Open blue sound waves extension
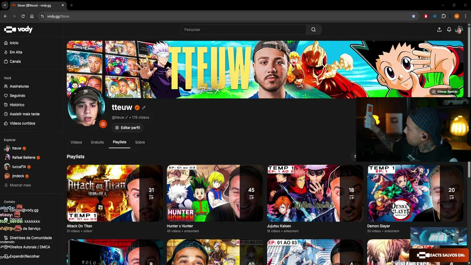This screenshot has height=265, width=471. (x=435, y=16)
